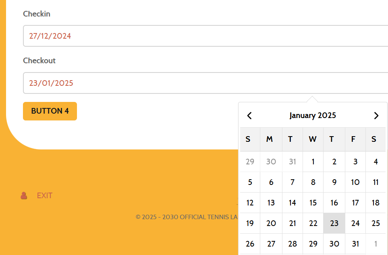This screenshot has height=255, width=388.
Task: Select January 7 in the datepicker
Action: coord(293,182)
